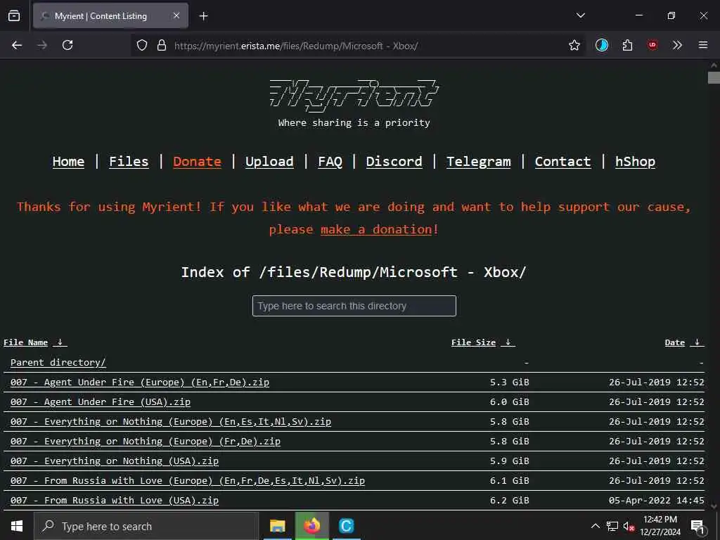Open Firefox View tab overview icon

pos(14,15)
